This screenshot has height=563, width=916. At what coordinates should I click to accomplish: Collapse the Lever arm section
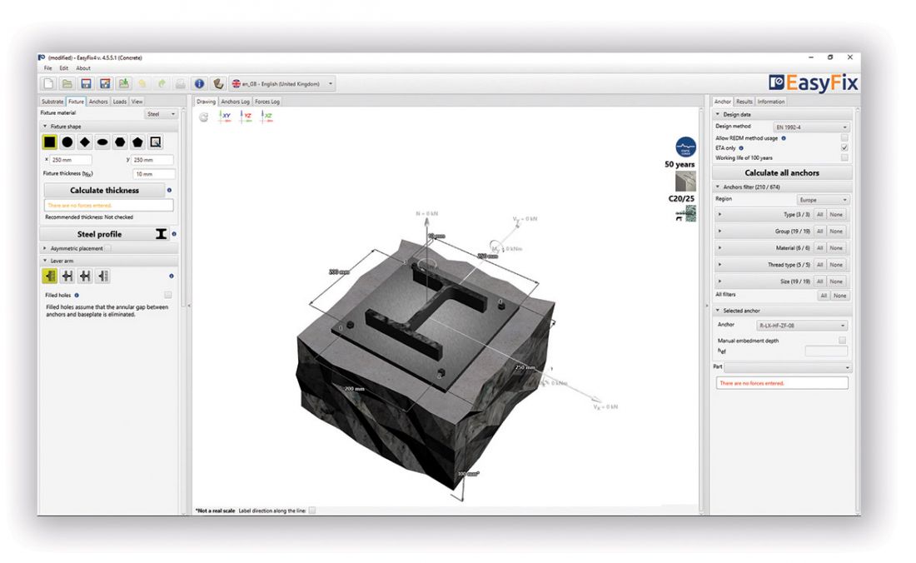[45, 261]
